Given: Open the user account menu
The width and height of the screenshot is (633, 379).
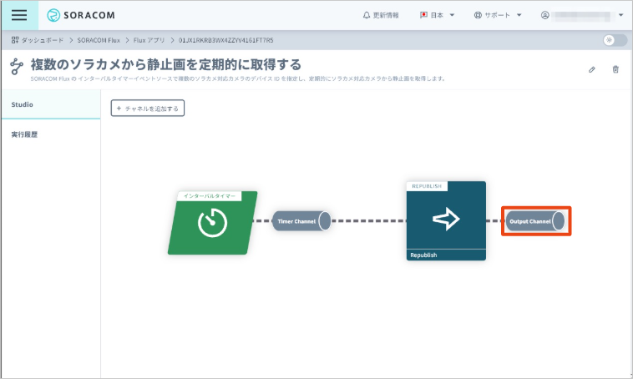Looking at the screenshot, I should click(x=582, y=15).
